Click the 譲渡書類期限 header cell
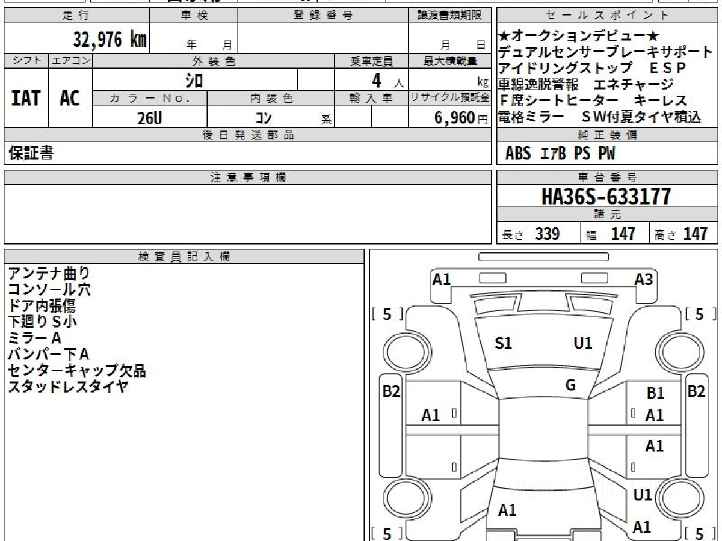Image resolution: width=722 pixels, height=541 pixels. [449, 16]
